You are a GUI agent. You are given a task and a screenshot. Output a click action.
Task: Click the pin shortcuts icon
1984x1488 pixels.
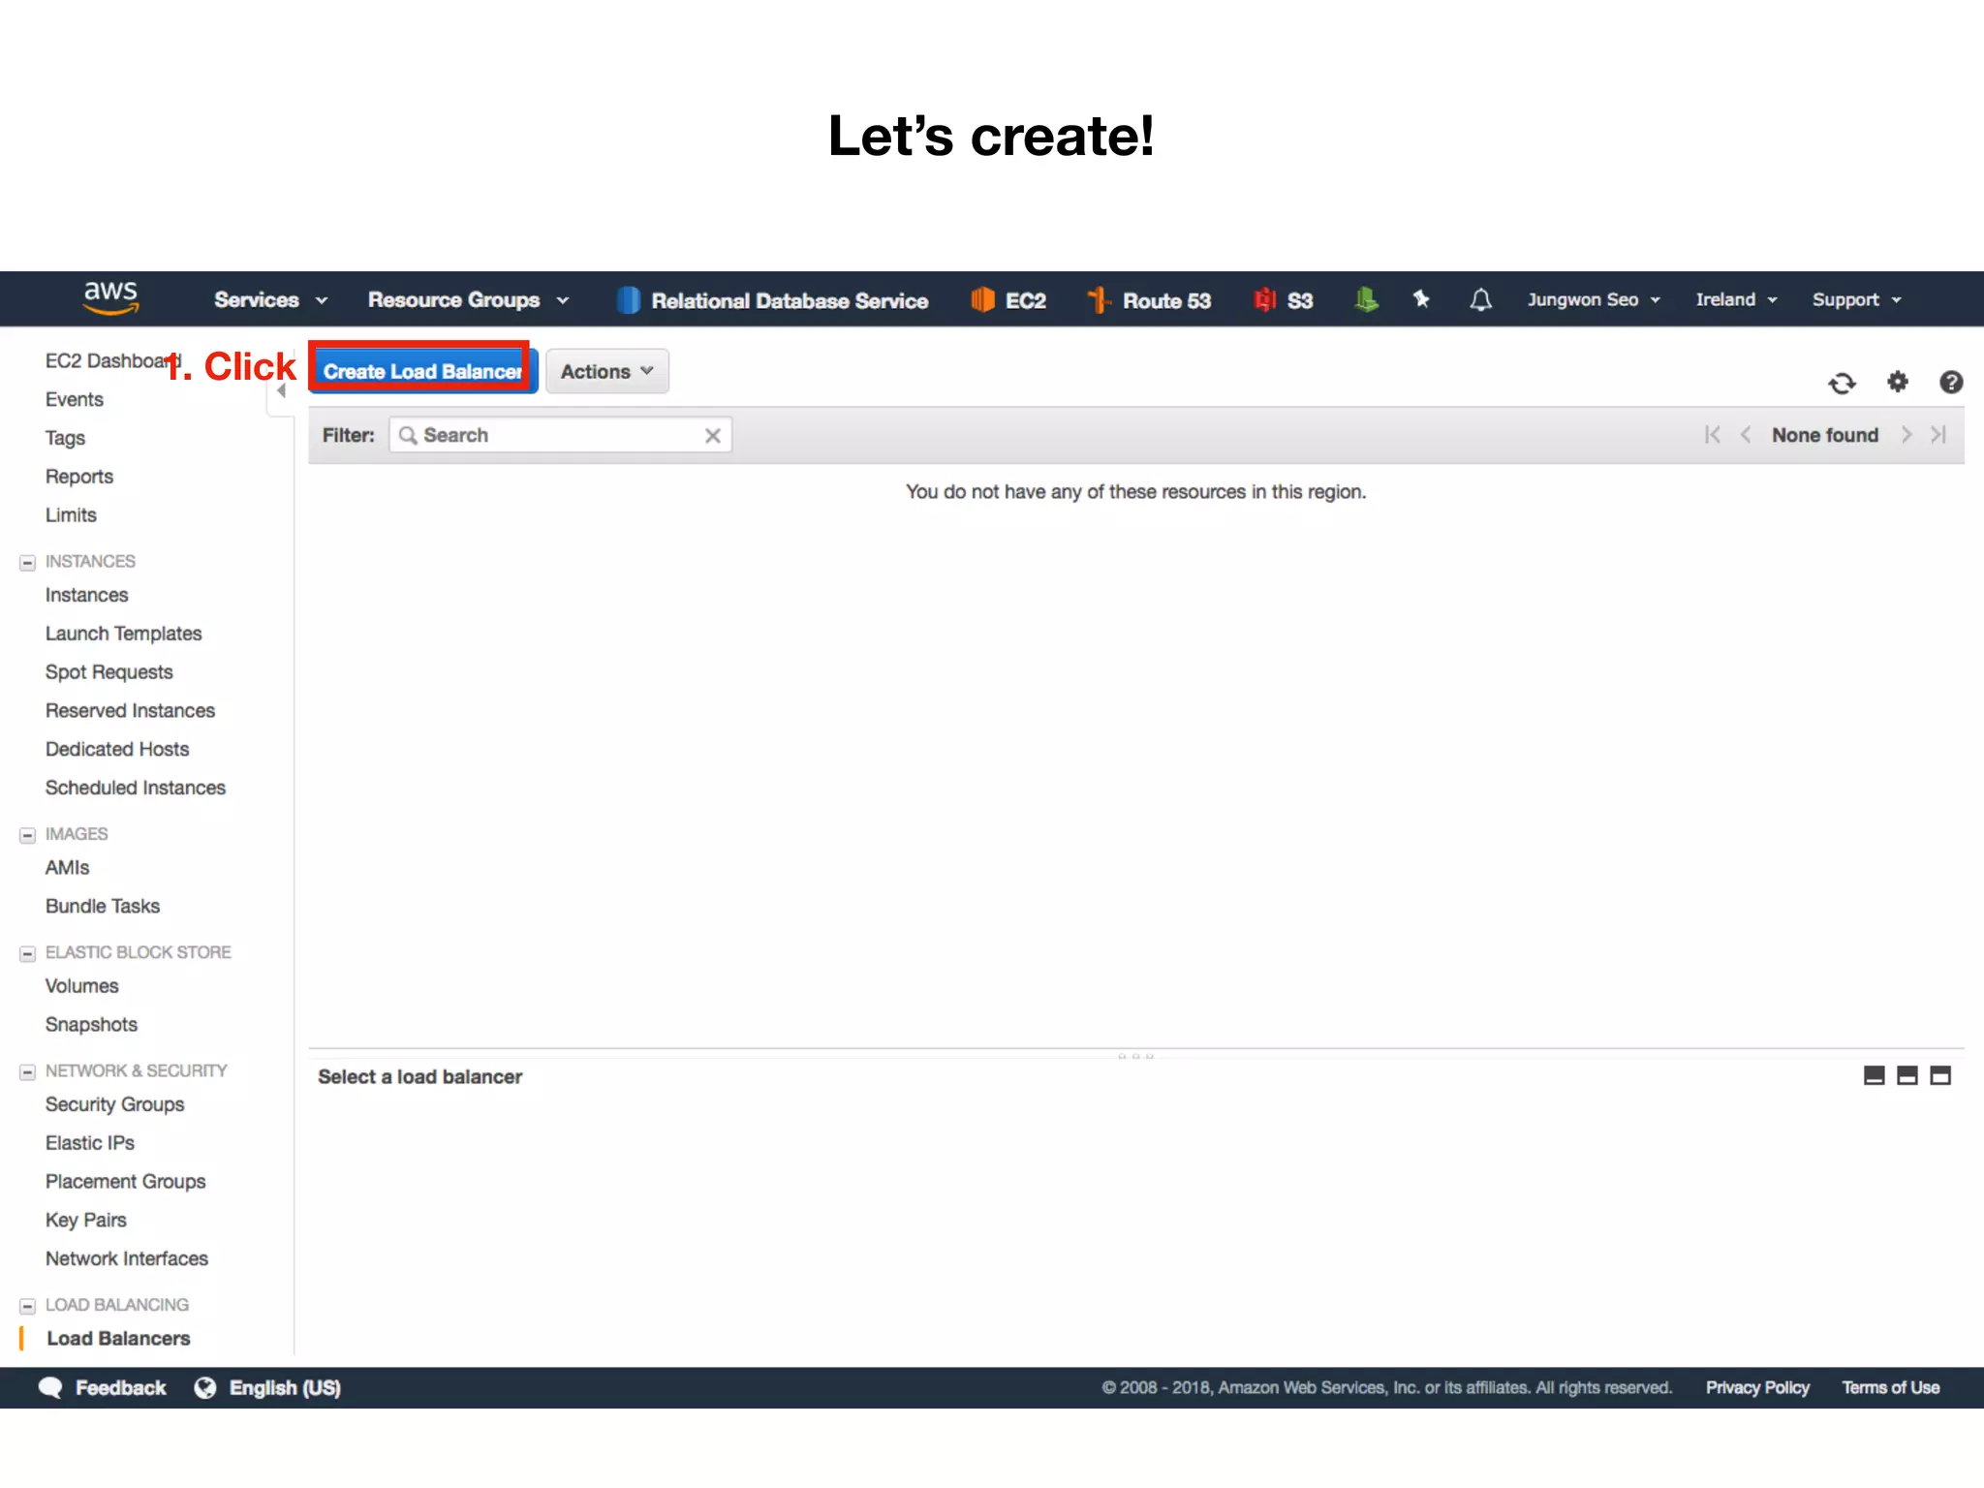coord(1421,299)
